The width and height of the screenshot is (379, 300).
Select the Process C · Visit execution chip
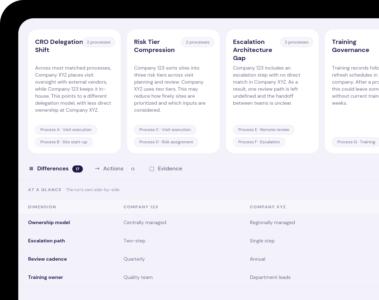tap(165, 130)
